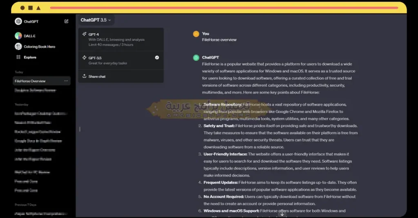Open Coloring Book Hero GPT
This screenshot has width=418, height=218.
pos(40,46)
